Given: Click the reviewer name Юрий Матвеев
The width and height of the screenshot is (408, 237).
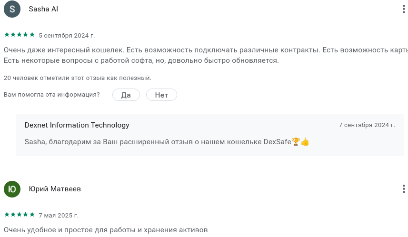Looking at the screenshot, I should (55, 189).
